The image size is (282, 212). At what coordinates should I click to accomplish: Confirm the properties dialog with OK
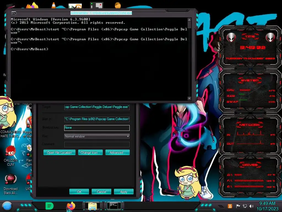(x=79, y=192)
